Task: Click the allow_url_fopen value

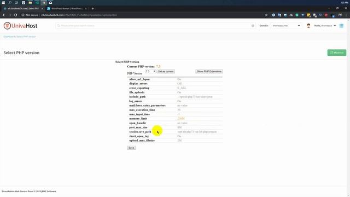Action: (179, 79)
